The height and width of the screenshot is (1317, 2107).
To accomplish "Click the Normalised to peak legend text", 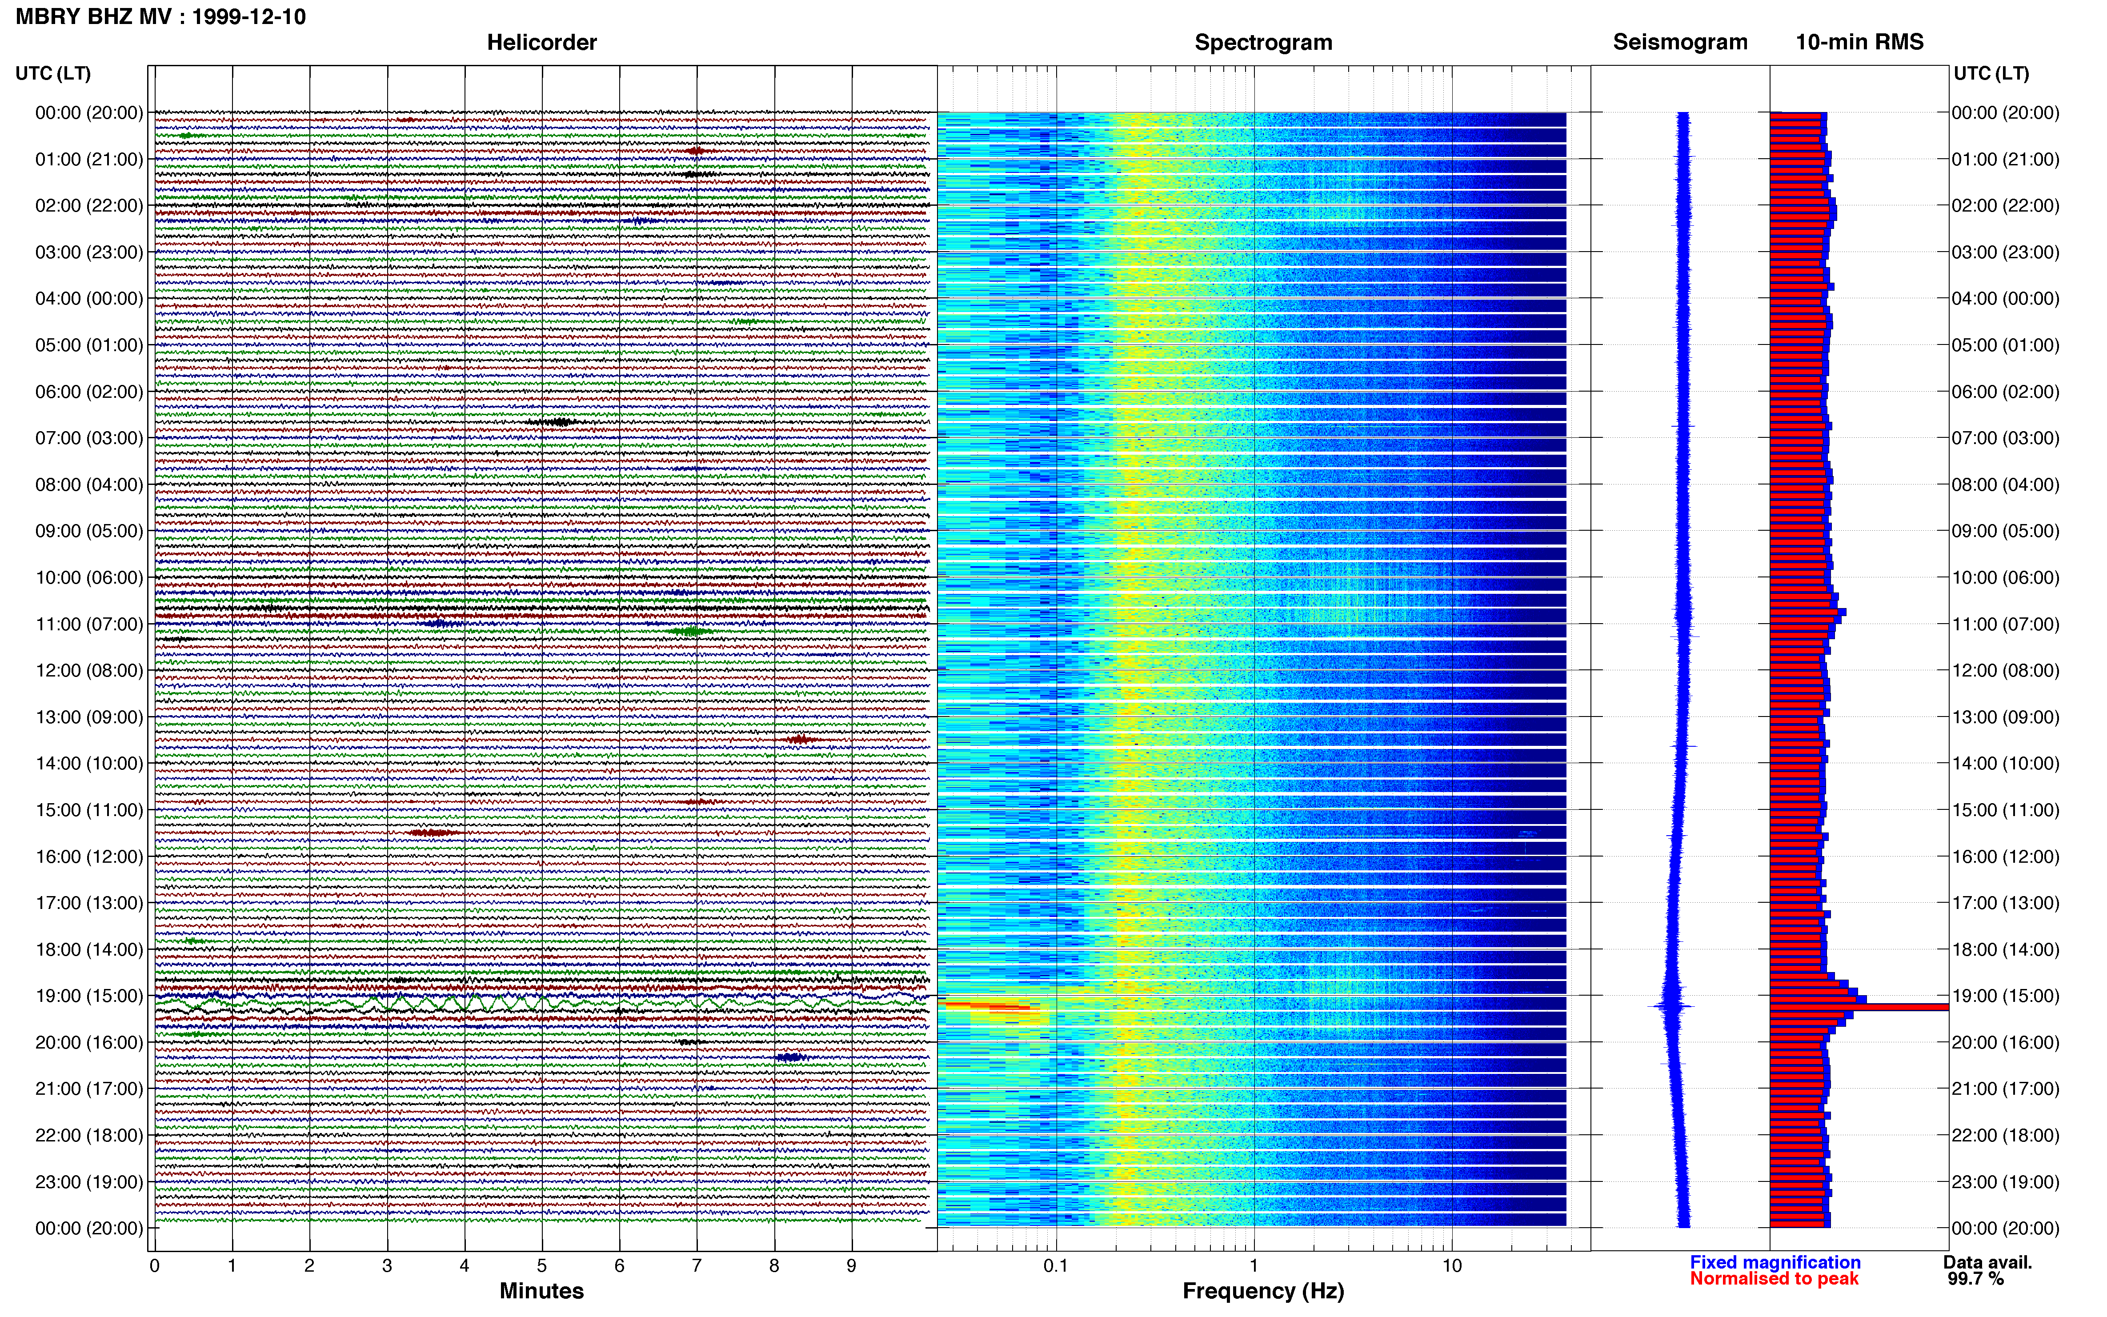I will (x=1774, y=1279).
